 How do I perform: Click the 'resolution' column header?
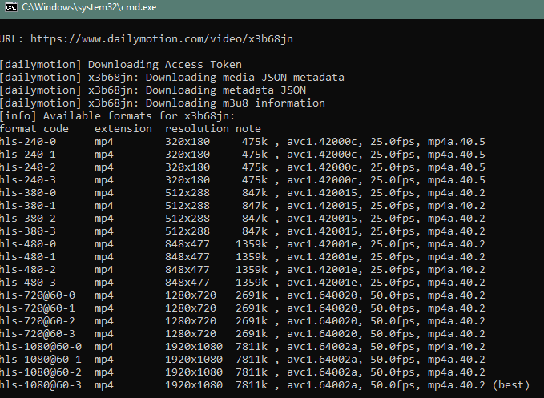coord(197,129)
